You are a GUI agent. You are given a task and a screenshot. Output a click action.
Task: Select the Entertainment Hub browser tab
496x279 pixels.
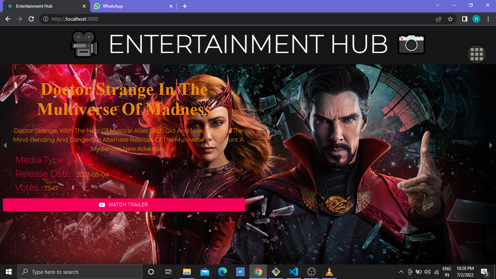[x=44, y=6]
